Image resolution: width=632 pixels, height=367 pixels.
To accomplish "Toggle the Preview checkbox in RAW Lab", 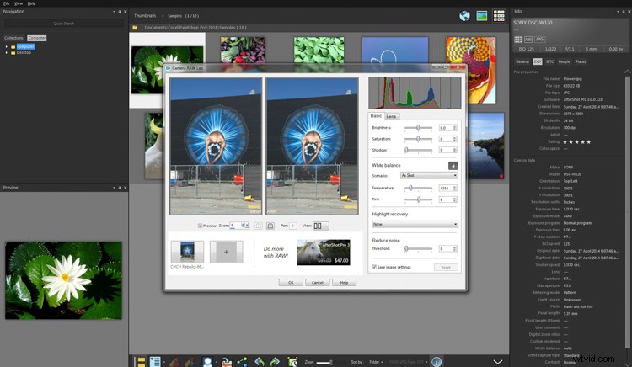I will (200, 226).
